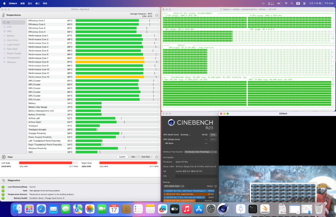Open the 窗口 menu
This screenshot has width=336, height=217.
click(x=38, y=3)
